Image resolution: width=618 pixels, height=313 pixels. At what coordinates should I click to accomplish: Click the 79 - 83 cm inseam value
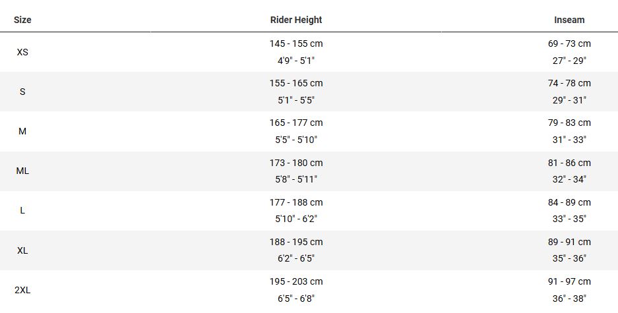[569, 123]
